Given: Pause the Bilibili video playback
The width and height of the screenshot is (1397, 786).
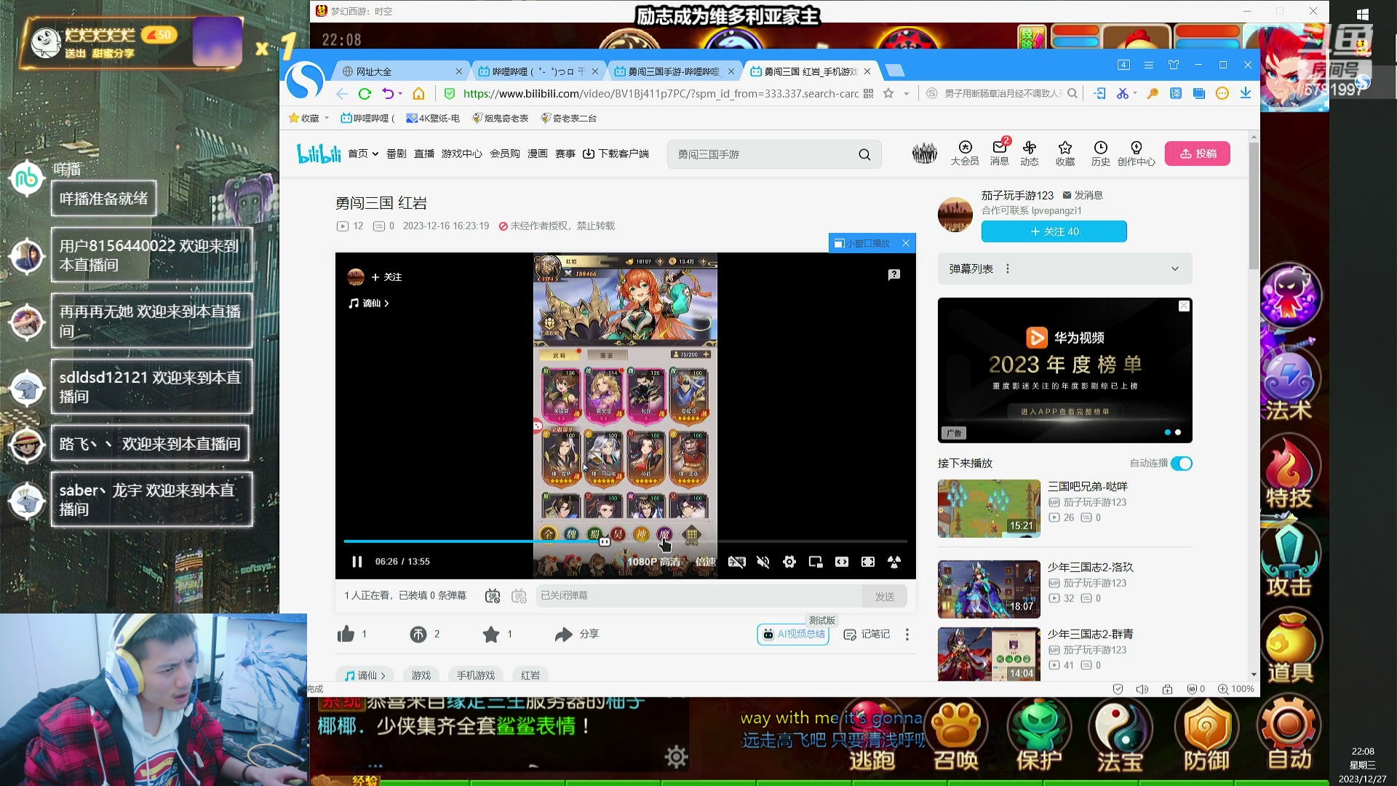Looking at the screenshot, I should [357, 561].
